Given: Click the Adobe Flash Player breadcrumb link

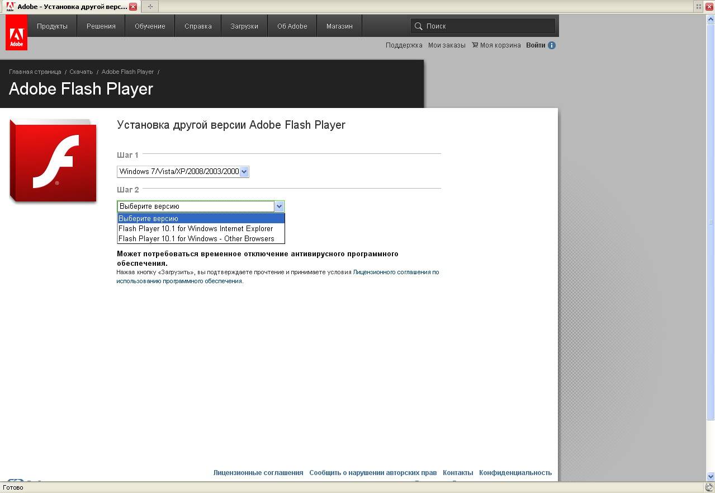Looking at the screenshot, I should coord(127,72).
